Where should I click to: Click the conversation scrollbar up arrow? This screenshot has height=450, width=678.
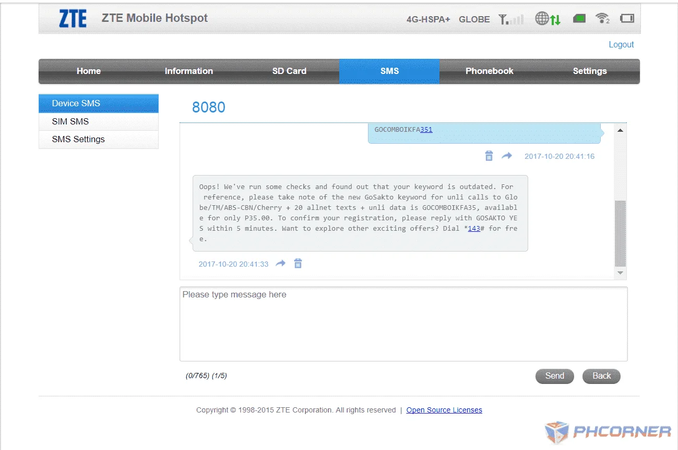(620, 130)
